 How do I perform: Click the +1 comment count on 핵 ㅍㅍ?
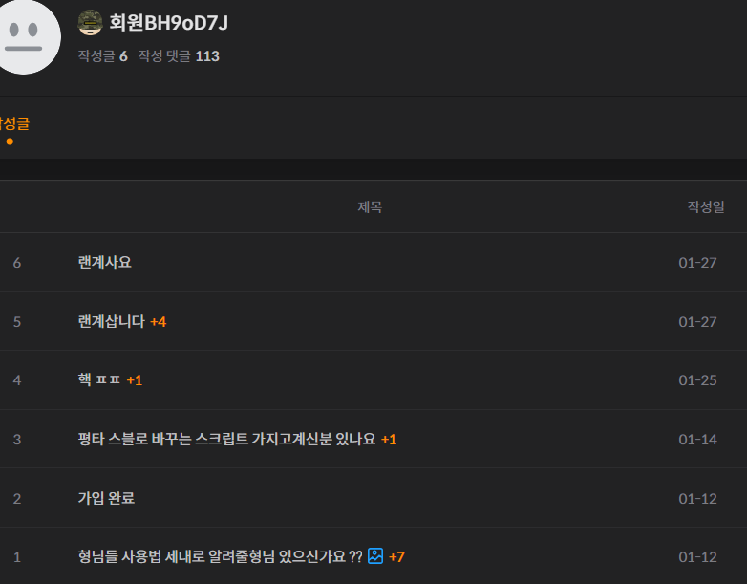point(135,380)
